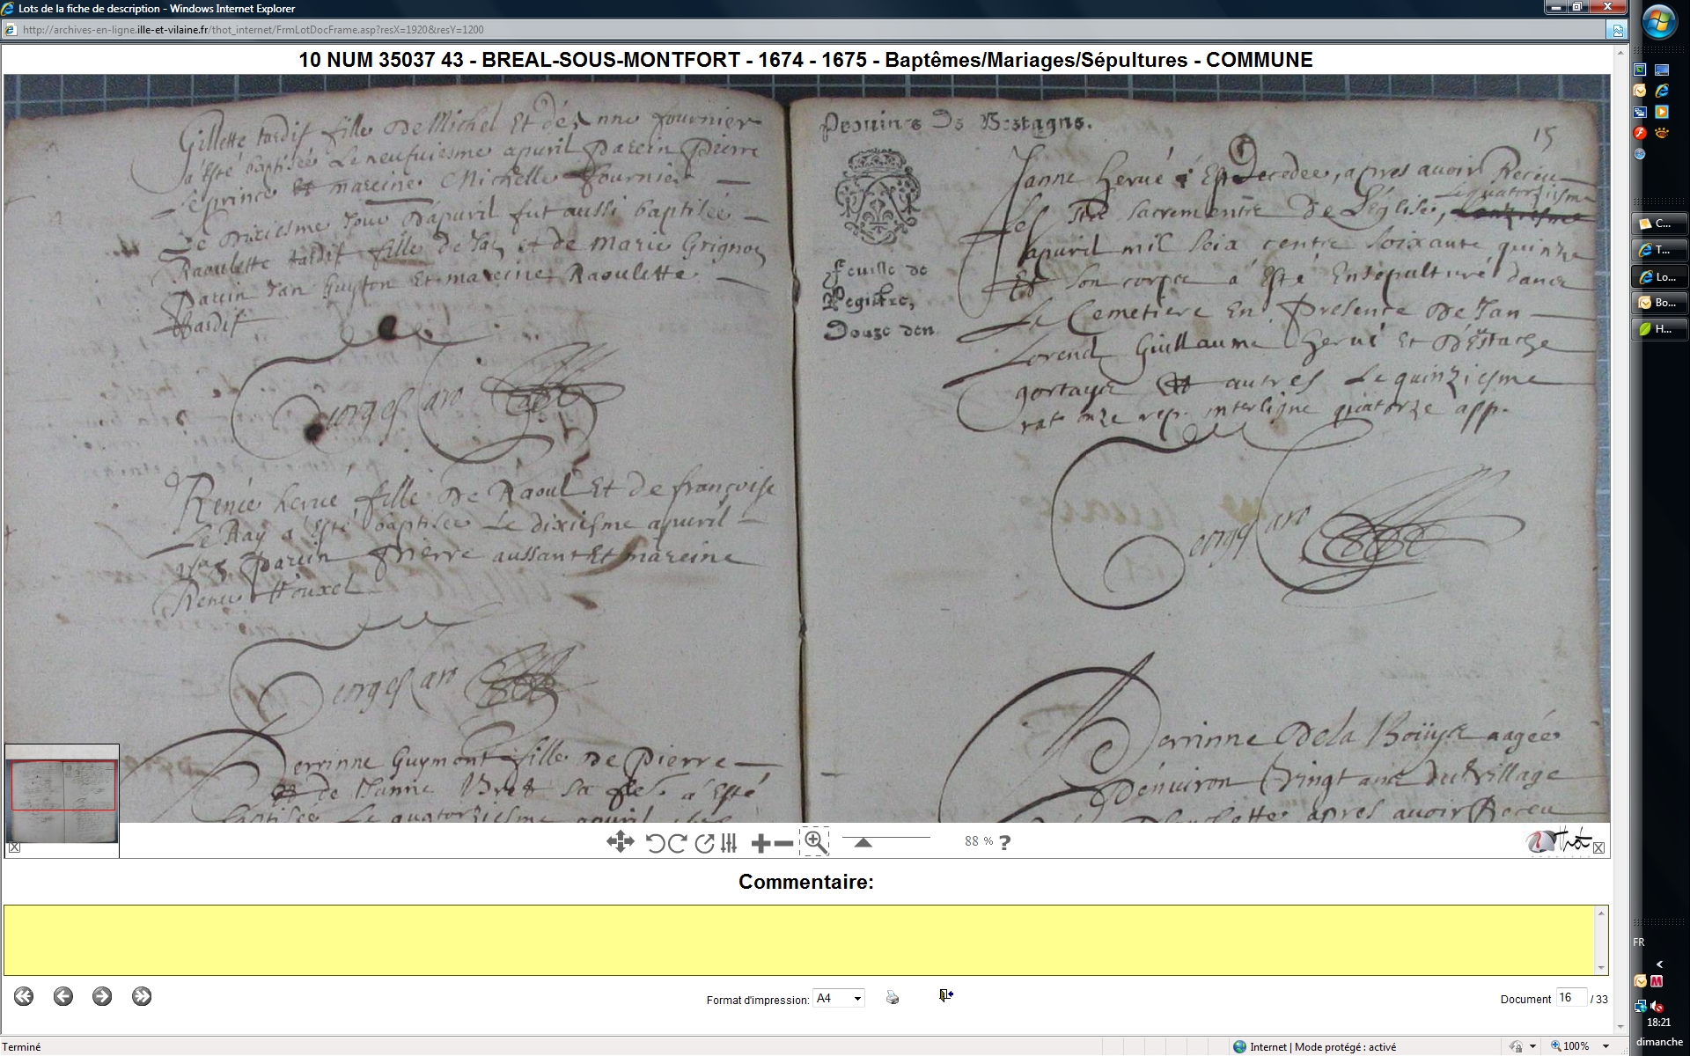
Task: Open the image adjustment sliders
Action: tap(729, 843)
